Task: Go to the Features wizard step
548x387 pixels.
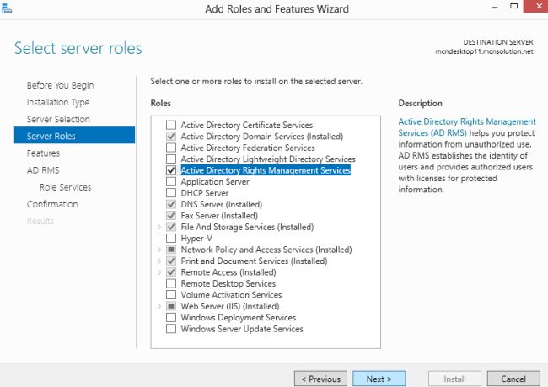Action: pyautogui.click(x=43, y=153)
